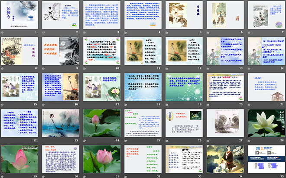Click the animation star under slide 8
Viewport: 286px width, 178px height.
(x=2, y=69)
